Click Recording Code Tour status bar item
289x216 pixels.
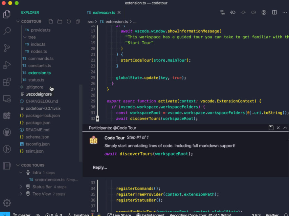(x=200, y=215)
